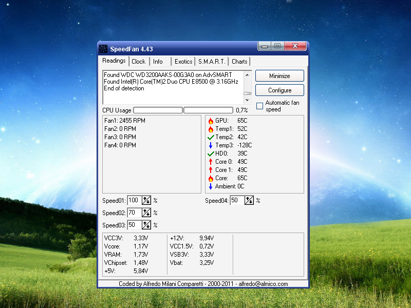The width and height of the screenshot is (411, 308).
Task: Click the Temp3 -128C value
Action: [245, 145]
